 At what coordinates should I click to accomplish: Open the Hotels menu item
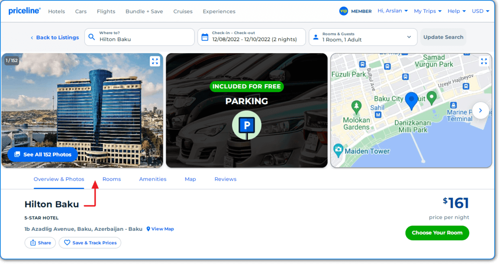(x=56, y=12)
